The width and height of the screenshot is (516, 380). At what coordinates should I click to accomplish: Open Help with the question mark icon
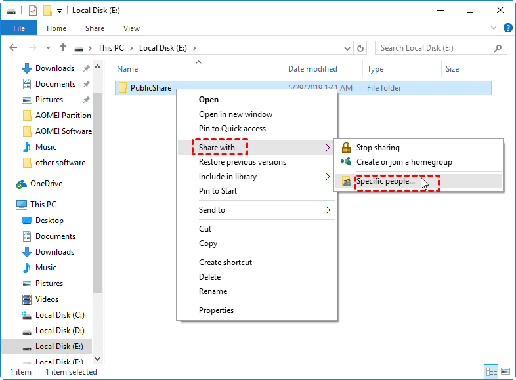[507, 28]
